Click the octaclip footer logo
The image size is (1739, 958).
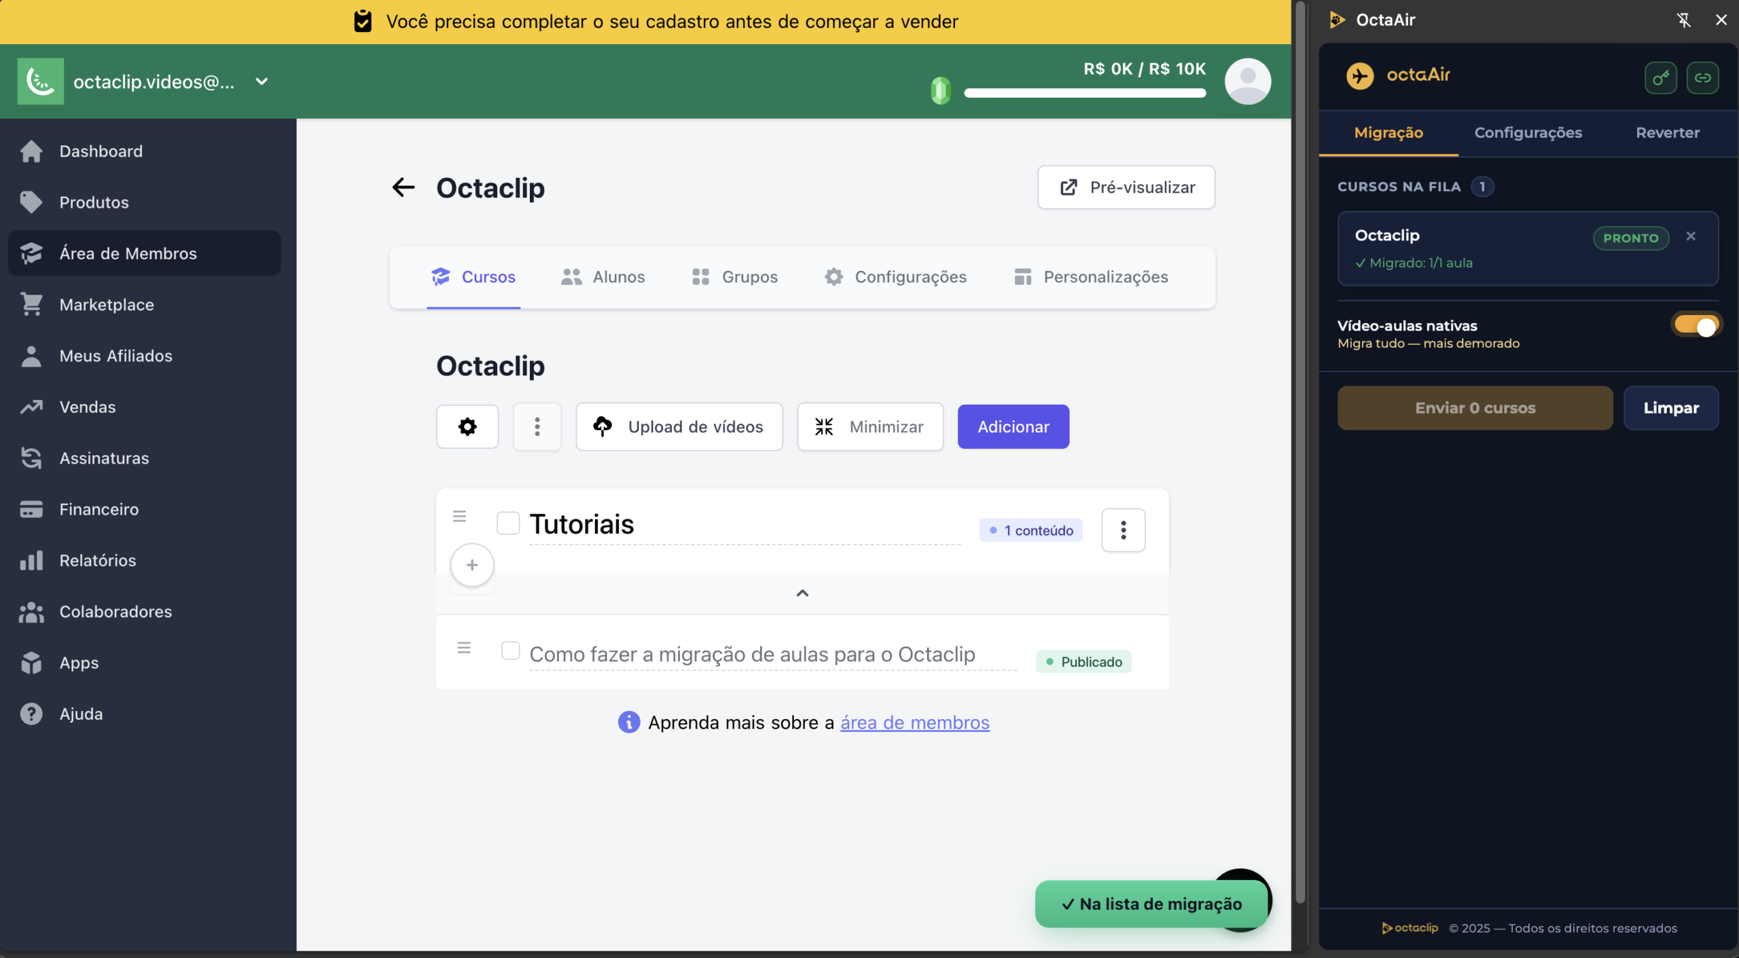(x=1410, y=928)
